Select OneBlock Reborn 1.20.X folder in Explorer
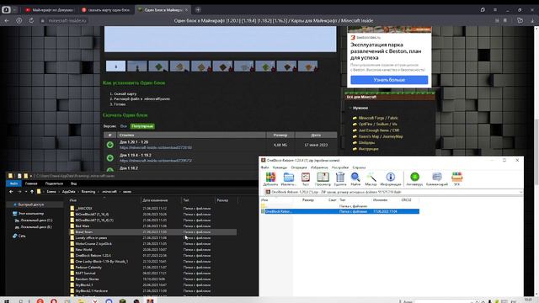This screenshot has height=303, width=539. [x=93, y=256]
